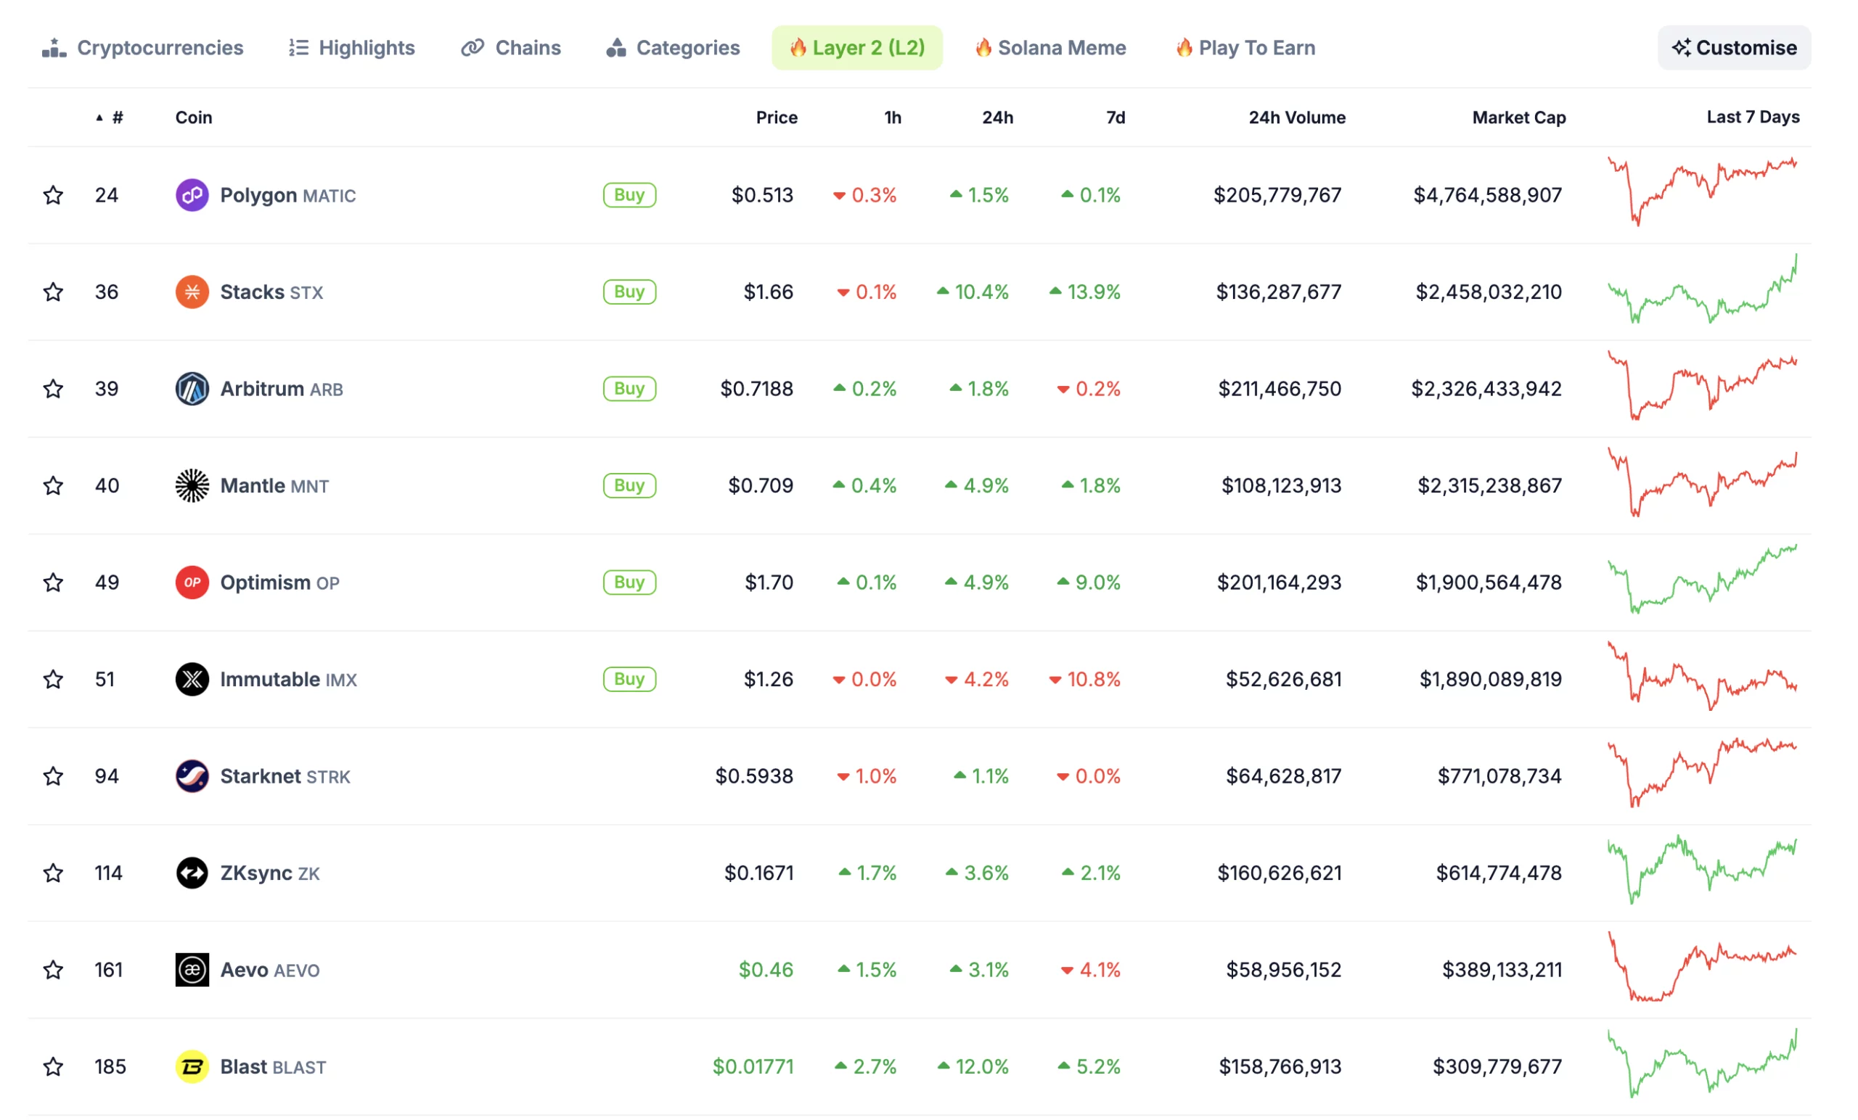1858x1120 pixels.
Task: Click Buy button for Optimism
Action: pyautogui.click(x=630, y=582)
